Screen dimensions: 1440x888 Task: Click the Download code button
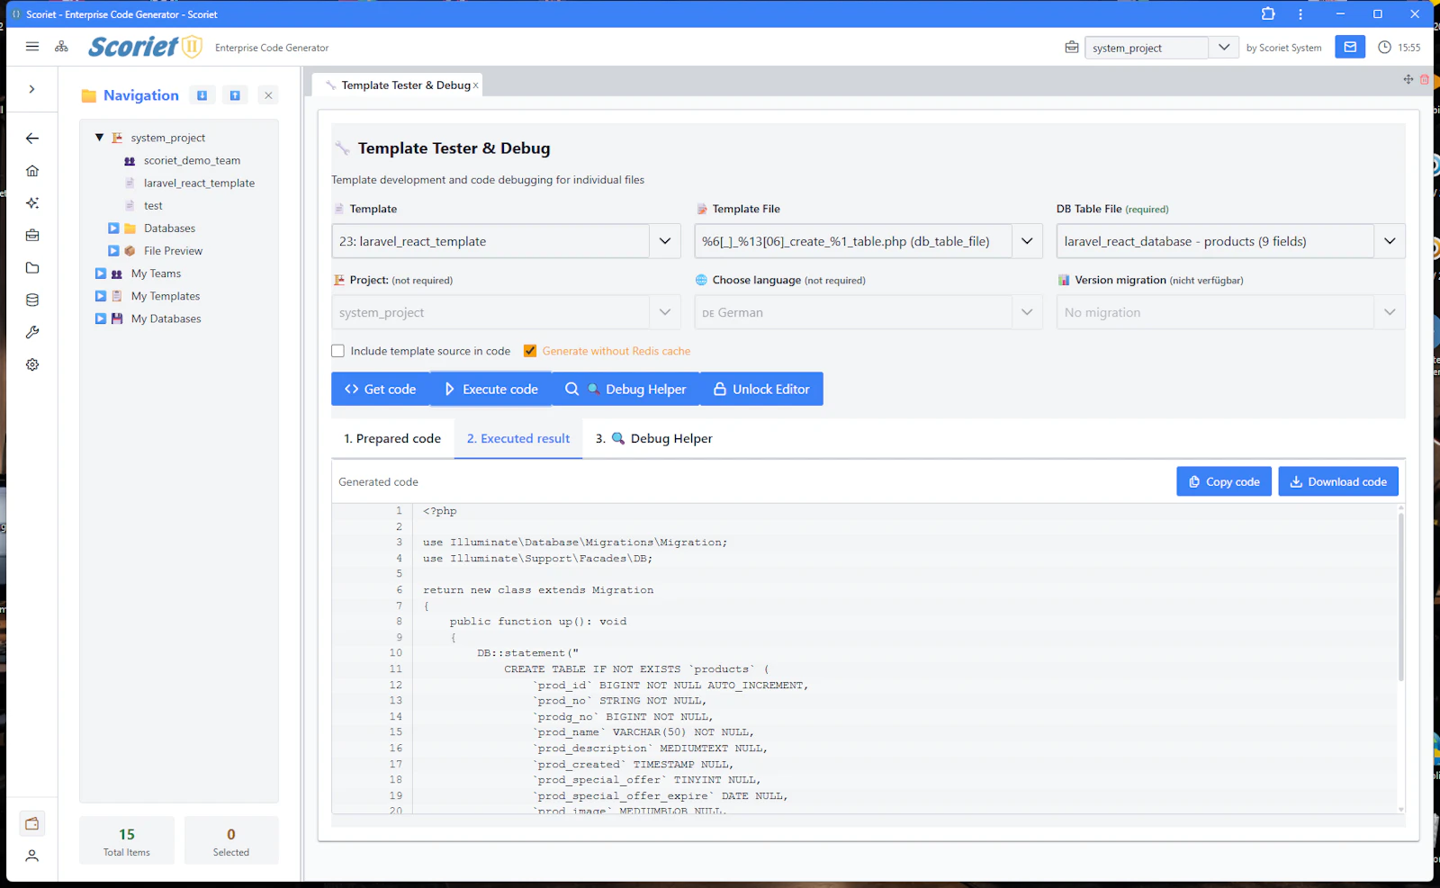point(1338,481)
